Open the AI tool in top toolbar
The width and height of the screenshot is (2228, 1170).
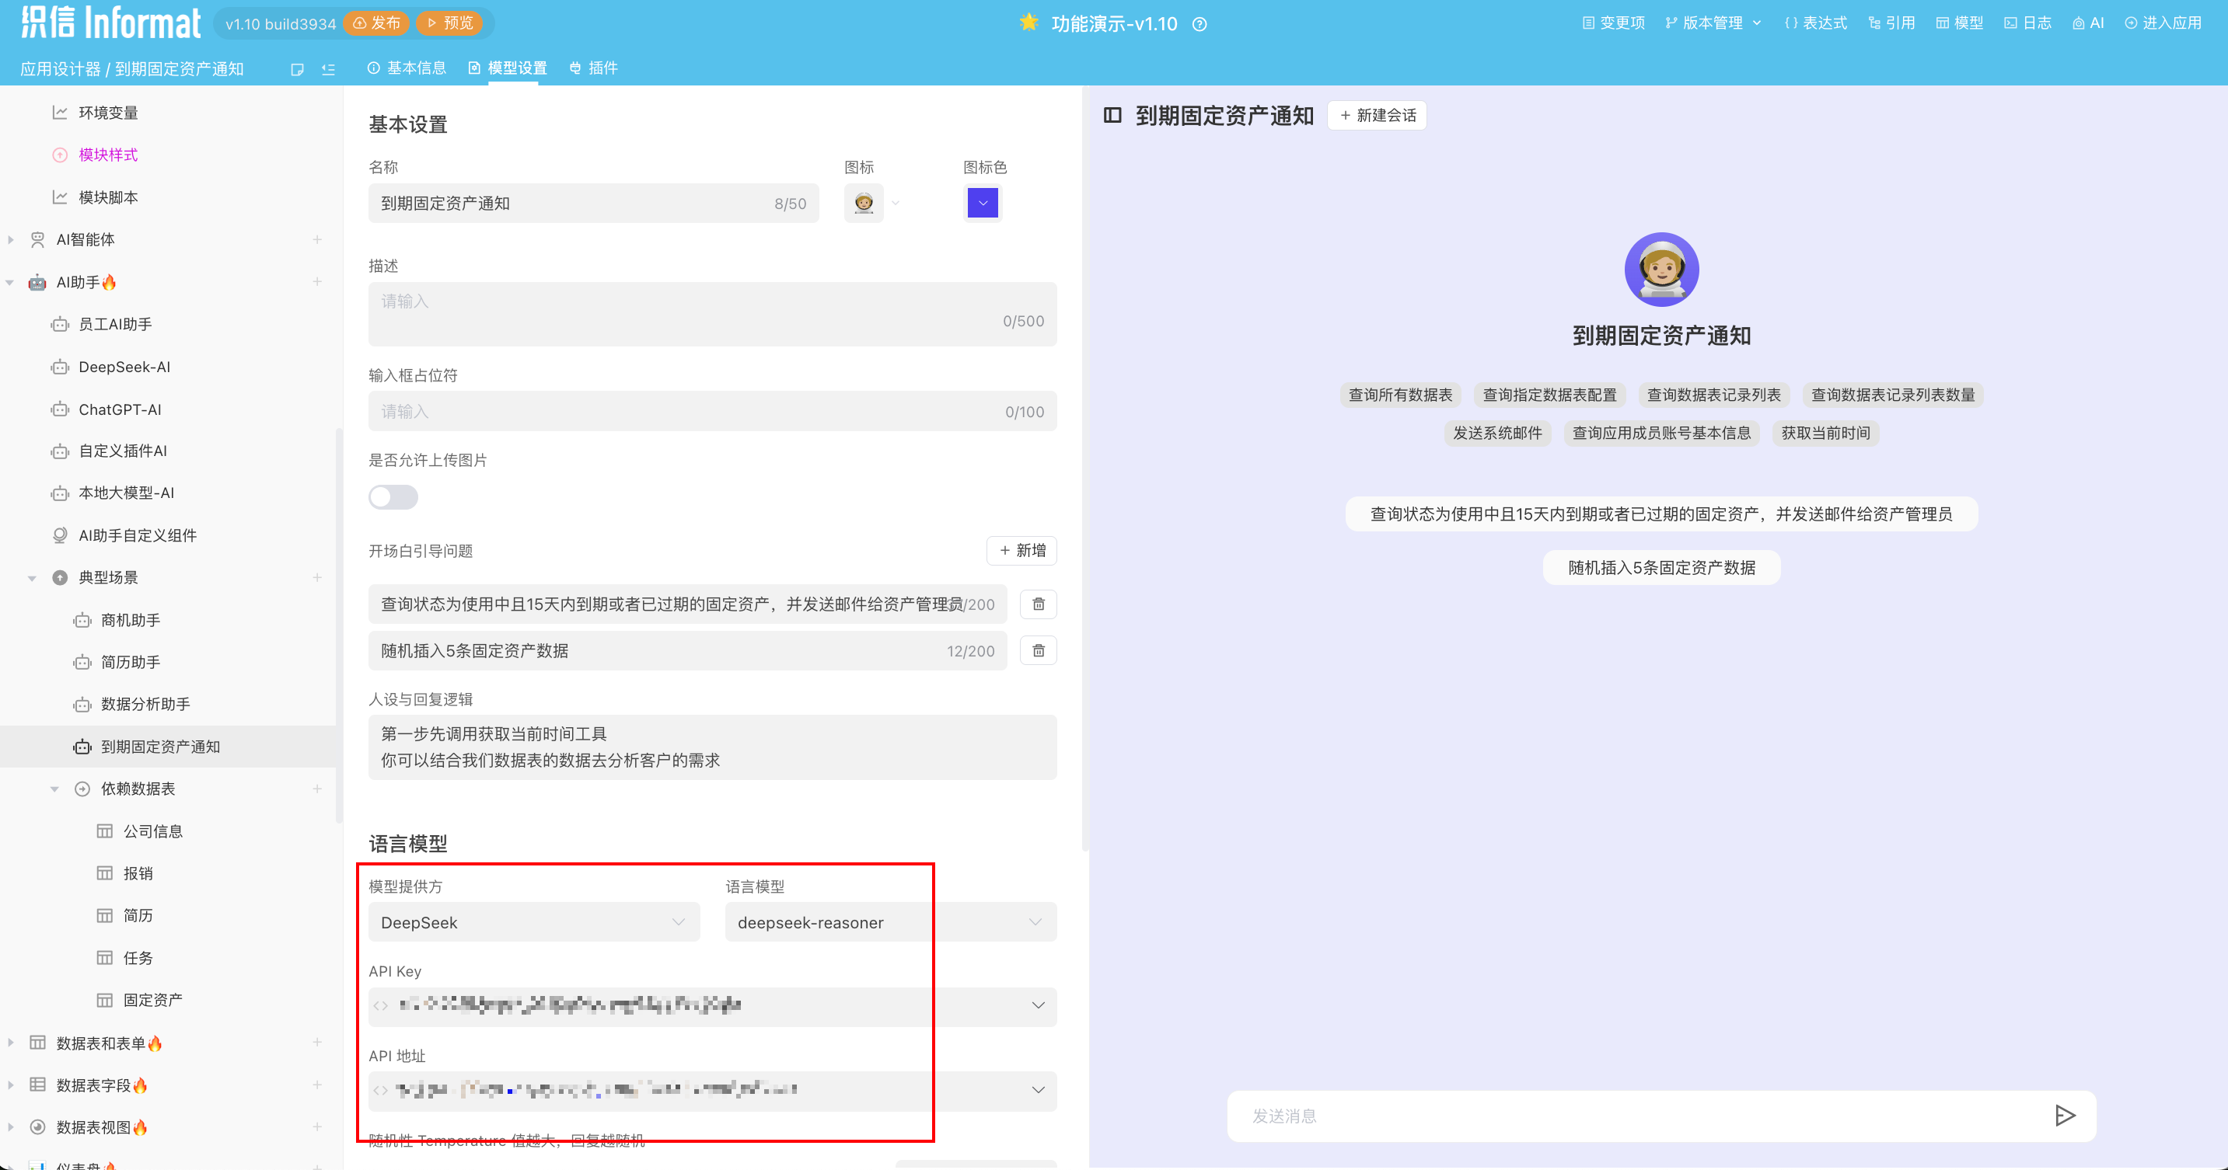tap(2087, 23)
